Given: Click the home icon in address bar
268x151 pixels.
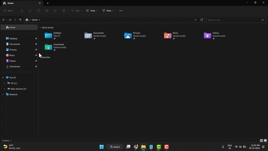Looking at the screenshot, I should 27,20.
